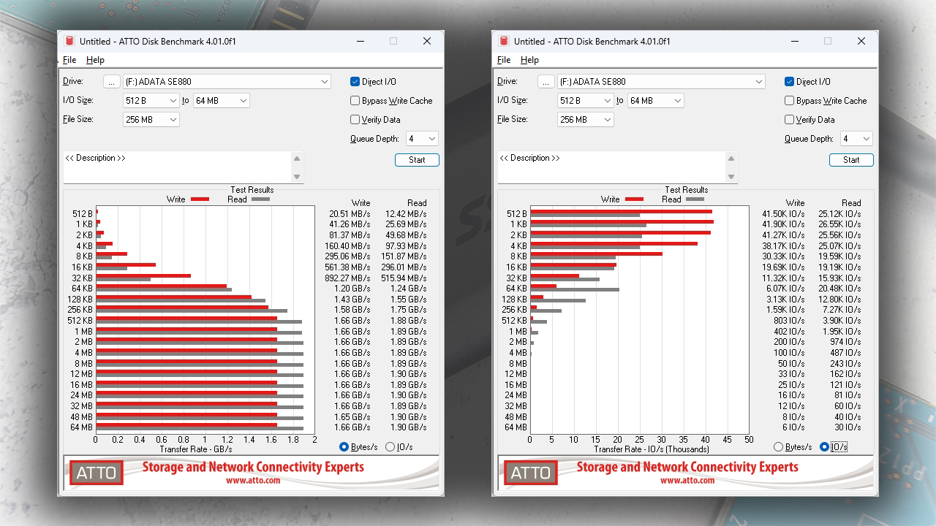Select IO/s radio button in right window
The height and width of the screenshot is (526, 936).
(x=824, y=447)
